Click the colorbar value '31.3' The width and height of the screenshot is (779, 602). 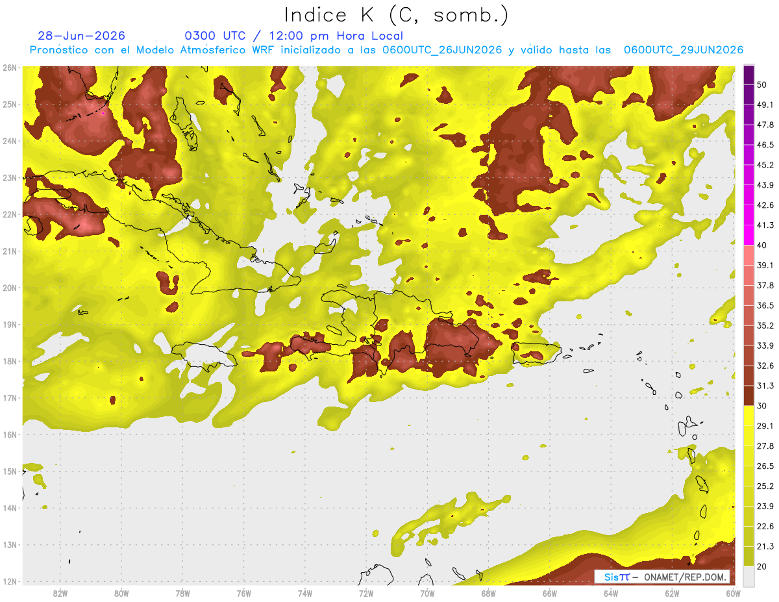[765, 386]
